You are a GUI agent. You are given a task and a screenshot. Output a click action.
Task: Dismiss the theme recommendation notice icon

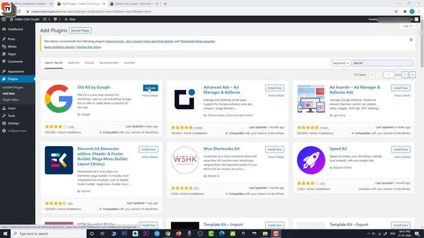[411, 40]
